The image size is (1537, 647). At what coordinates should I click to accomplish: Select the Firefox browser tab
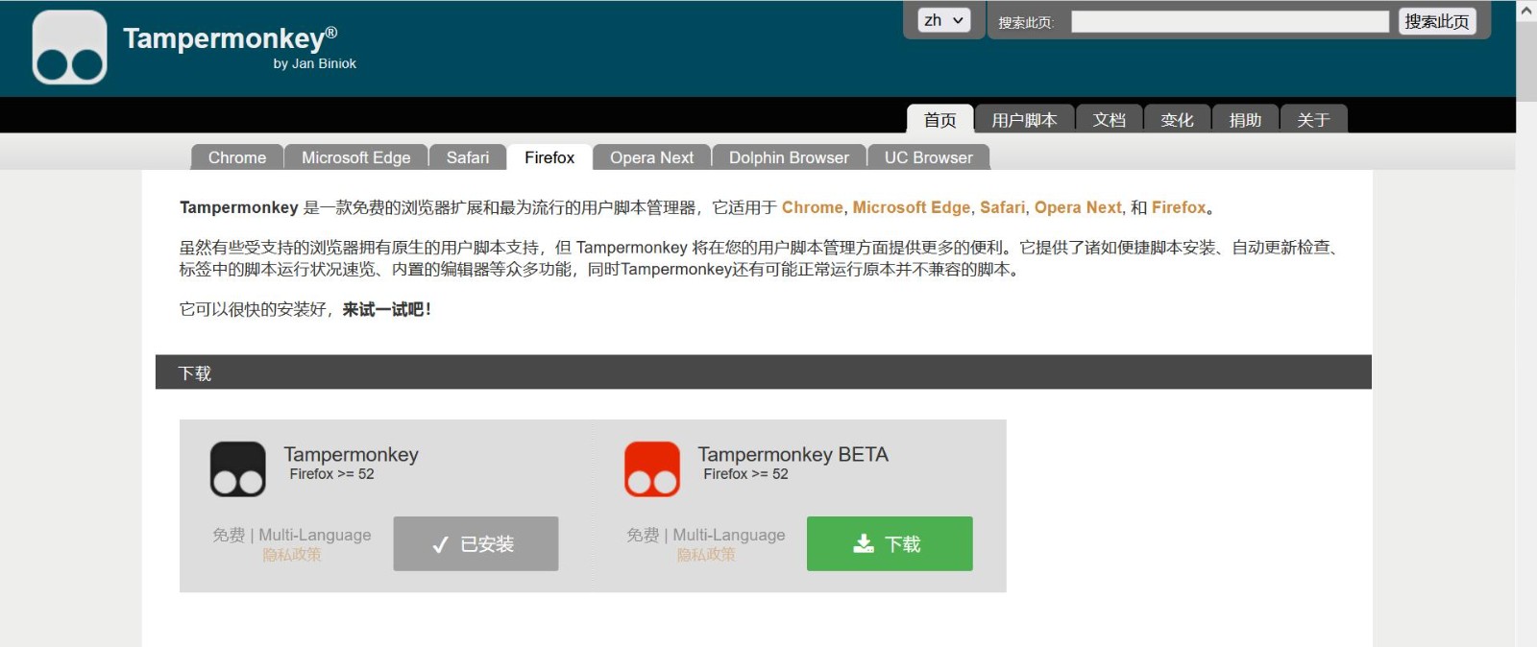click(x=549, y=157)
